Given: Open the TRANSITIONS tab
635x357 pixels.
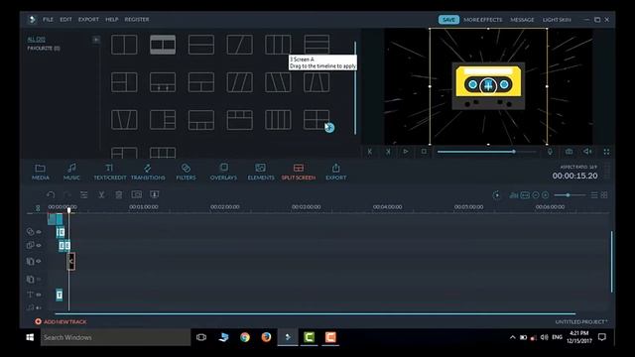Looking at the screenshot, I should tap(148, 172).
